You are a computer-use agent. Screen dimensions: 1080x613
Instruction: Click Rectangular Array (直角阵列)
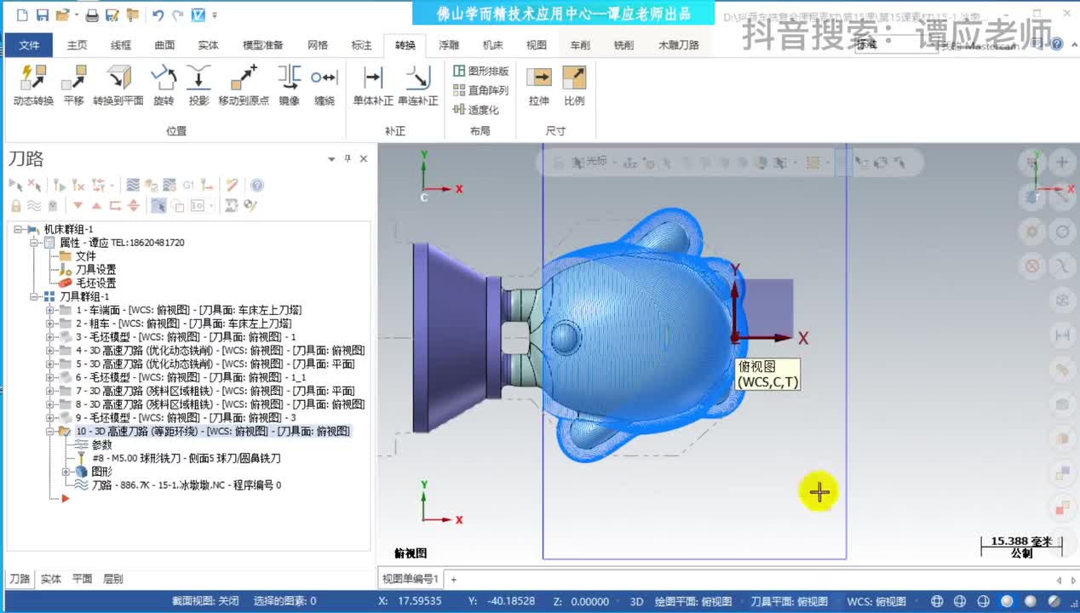pyautogui.click(x=480, y=90)
